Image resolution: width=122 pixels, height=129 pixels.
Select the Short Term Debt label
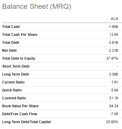(16, 66)
